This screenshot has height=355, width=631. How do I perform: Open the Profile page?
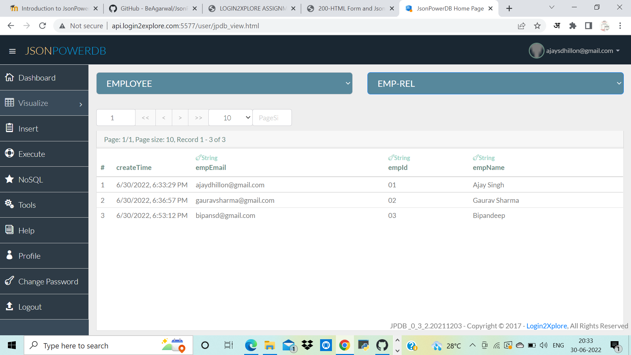pos(29,256)
